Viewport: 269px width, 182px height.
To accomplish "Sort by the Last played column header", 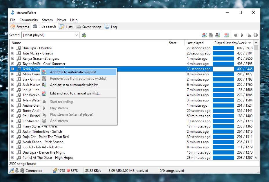I will point(198,43).
